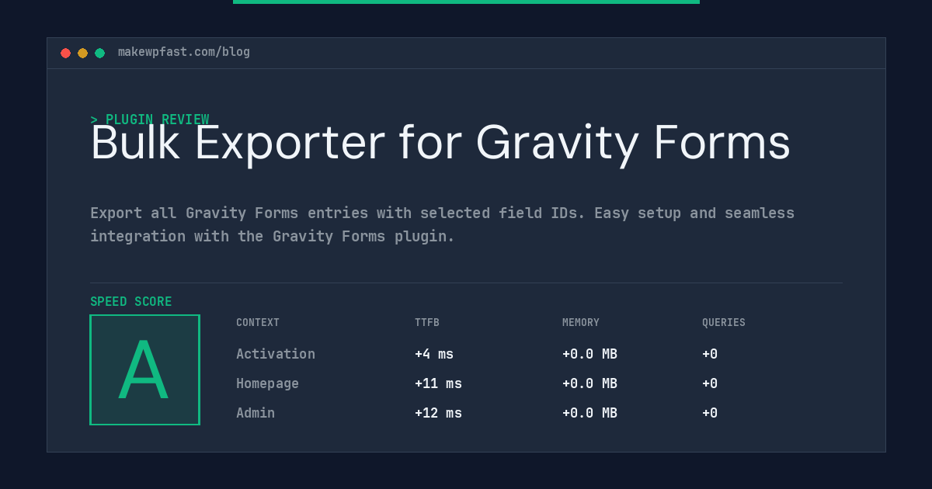
Task: Click the Activation queries +0 value
Action: click(x=710, y=354)
